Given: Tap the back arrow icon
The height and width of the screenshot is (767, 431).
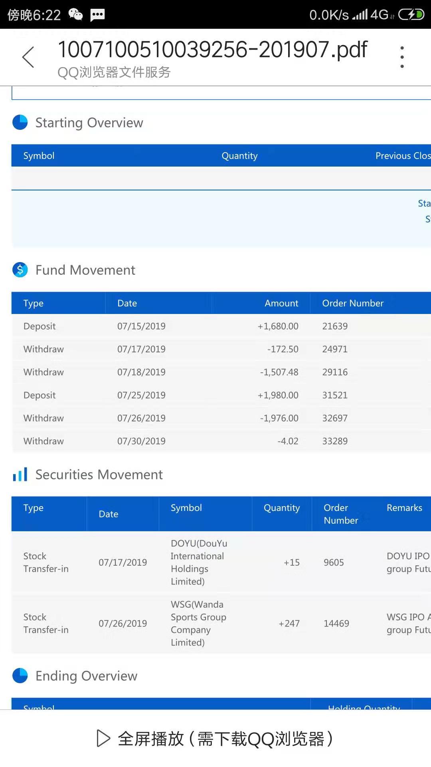Looking at the screenshot, I should click(x=28, y=57).
